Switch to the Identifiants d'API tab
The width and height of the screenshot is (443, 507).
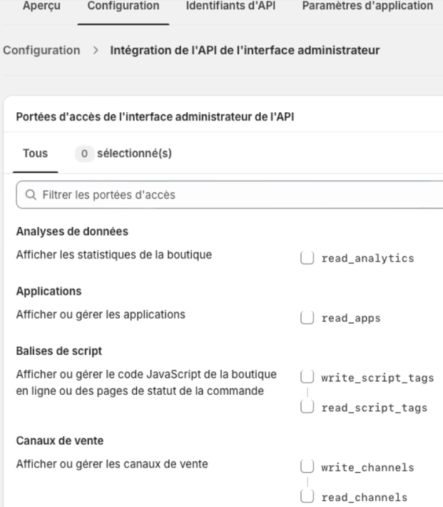pos(230,6)
